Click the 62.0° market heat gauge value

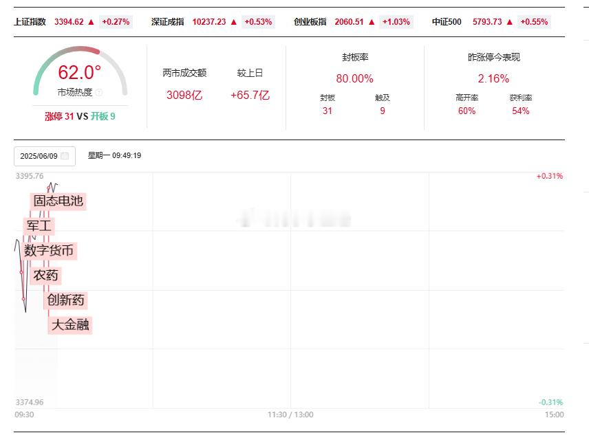pos(80,72)
